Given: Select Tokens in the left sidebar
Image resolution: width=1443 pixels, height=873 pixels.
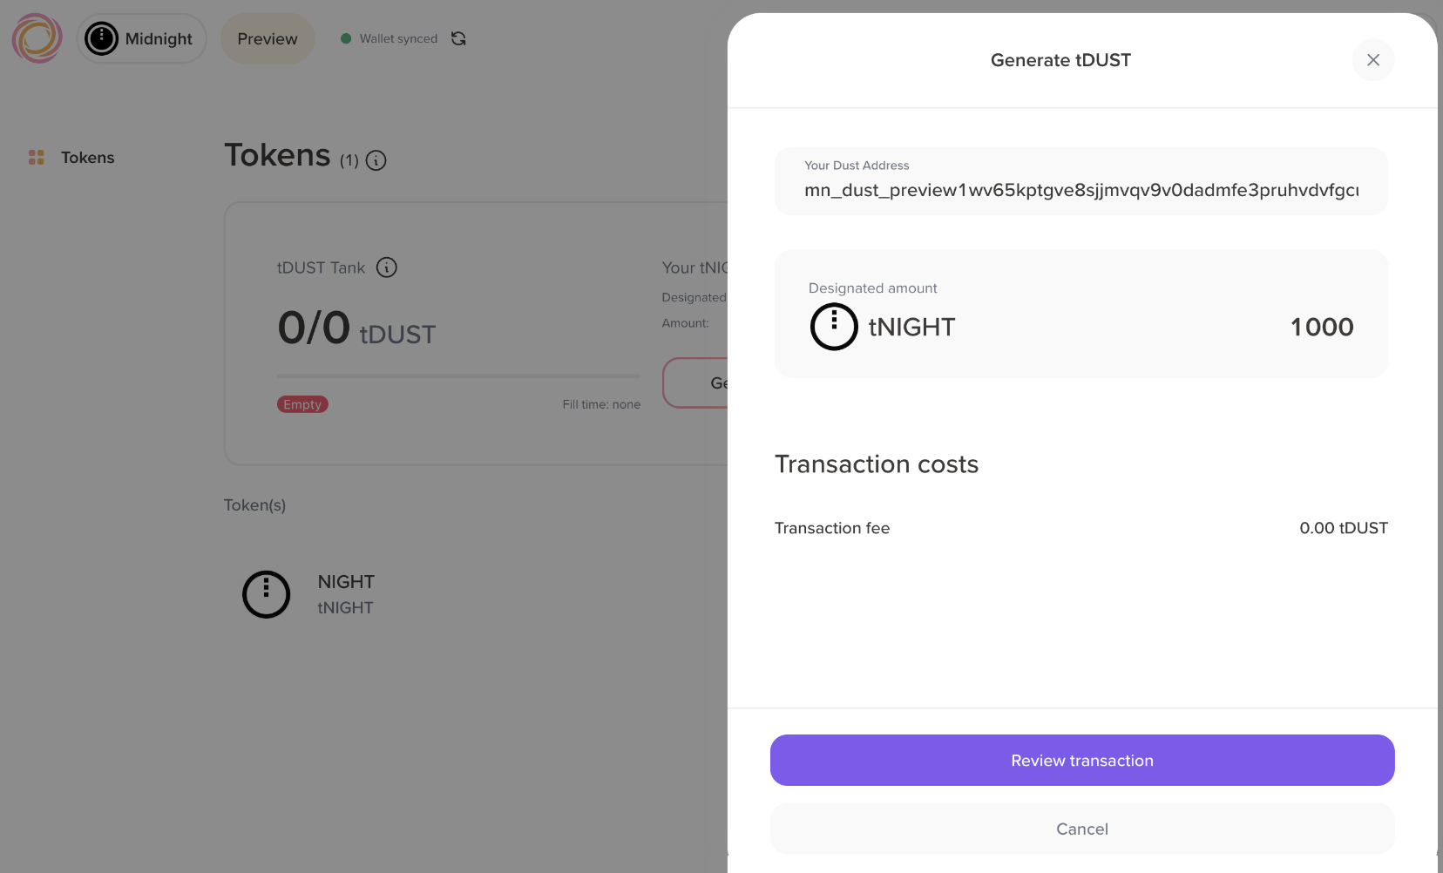Looking at the screenshot, I should [x=87, y=158].
